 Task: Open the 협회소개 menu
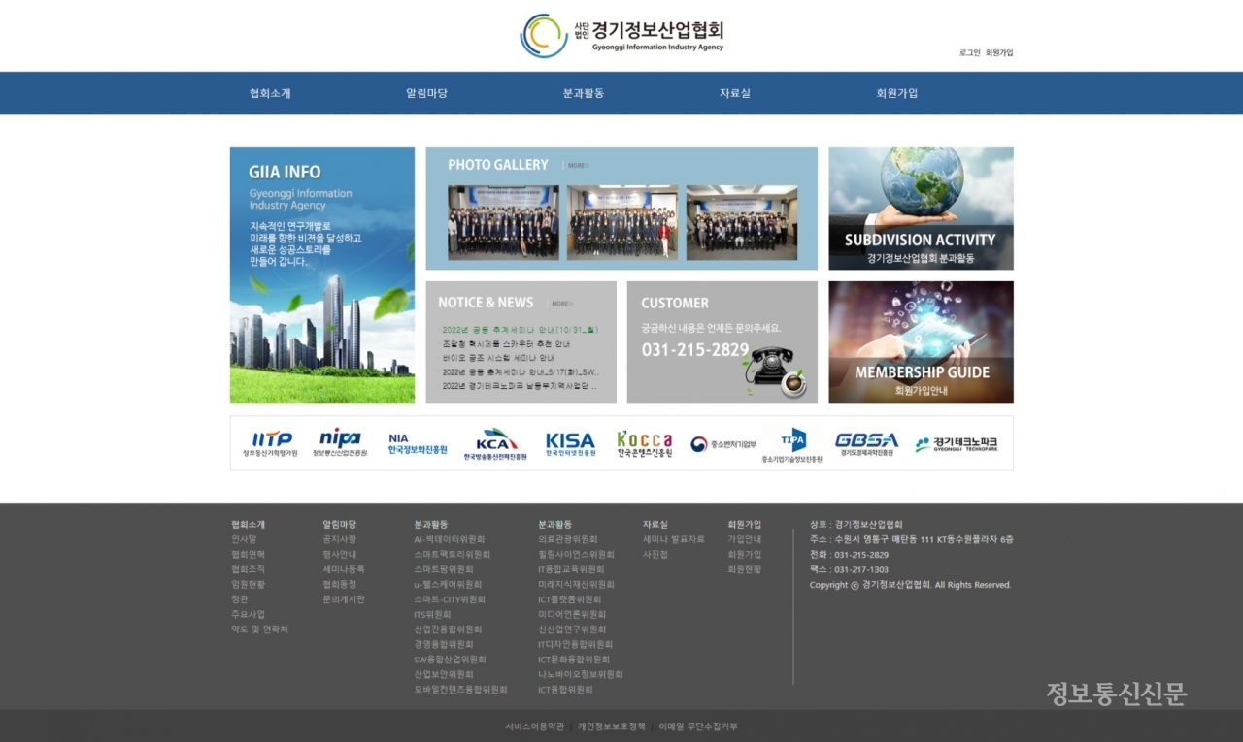pyautogui.click(x=270, y=93)
